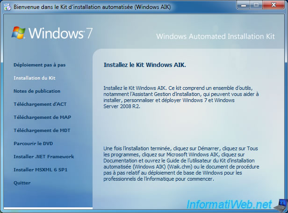The width and height of the screenshot is (288, 213).
Task: Click the paragraph mentioning Server 2008 R2
Action: click(x=181, y=97)
